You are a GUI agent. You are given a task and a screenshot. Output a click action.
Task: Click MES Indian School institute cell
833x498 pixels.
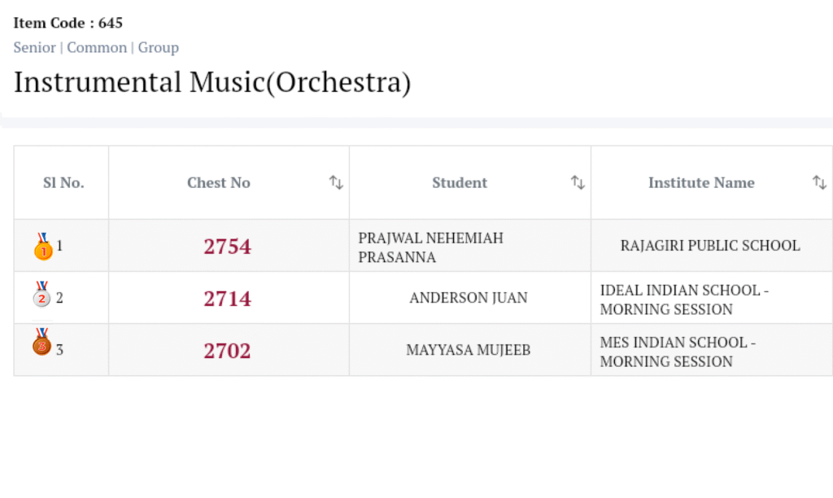[678, 352]
